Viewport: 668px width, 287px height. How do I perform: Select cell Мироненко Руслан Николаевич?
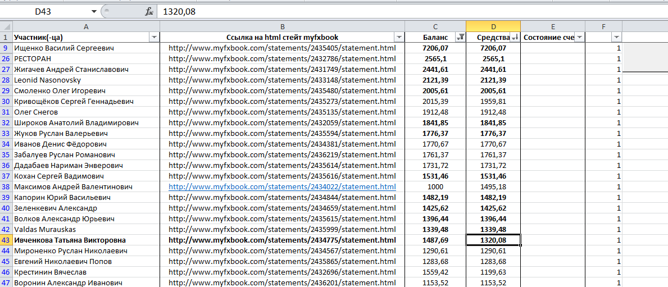[87, 251]
